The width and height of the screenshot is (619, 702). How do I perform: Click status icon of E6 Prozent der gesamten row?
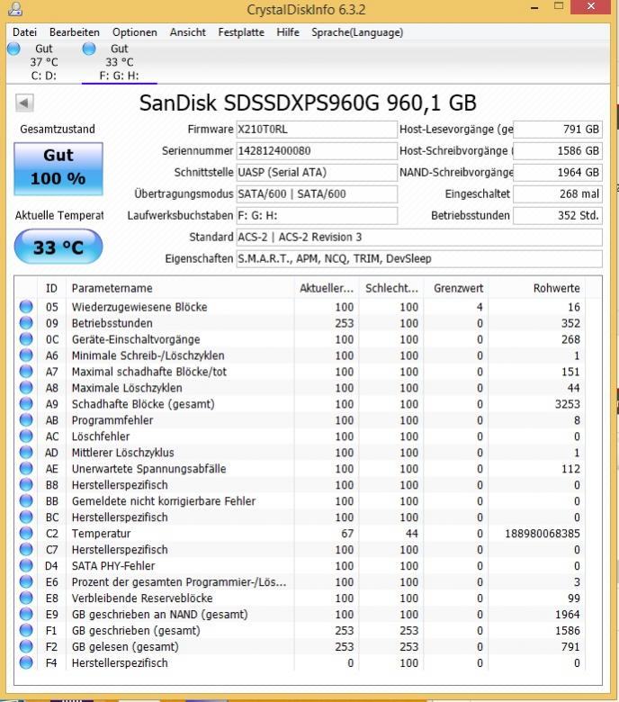tap(26, 581)
